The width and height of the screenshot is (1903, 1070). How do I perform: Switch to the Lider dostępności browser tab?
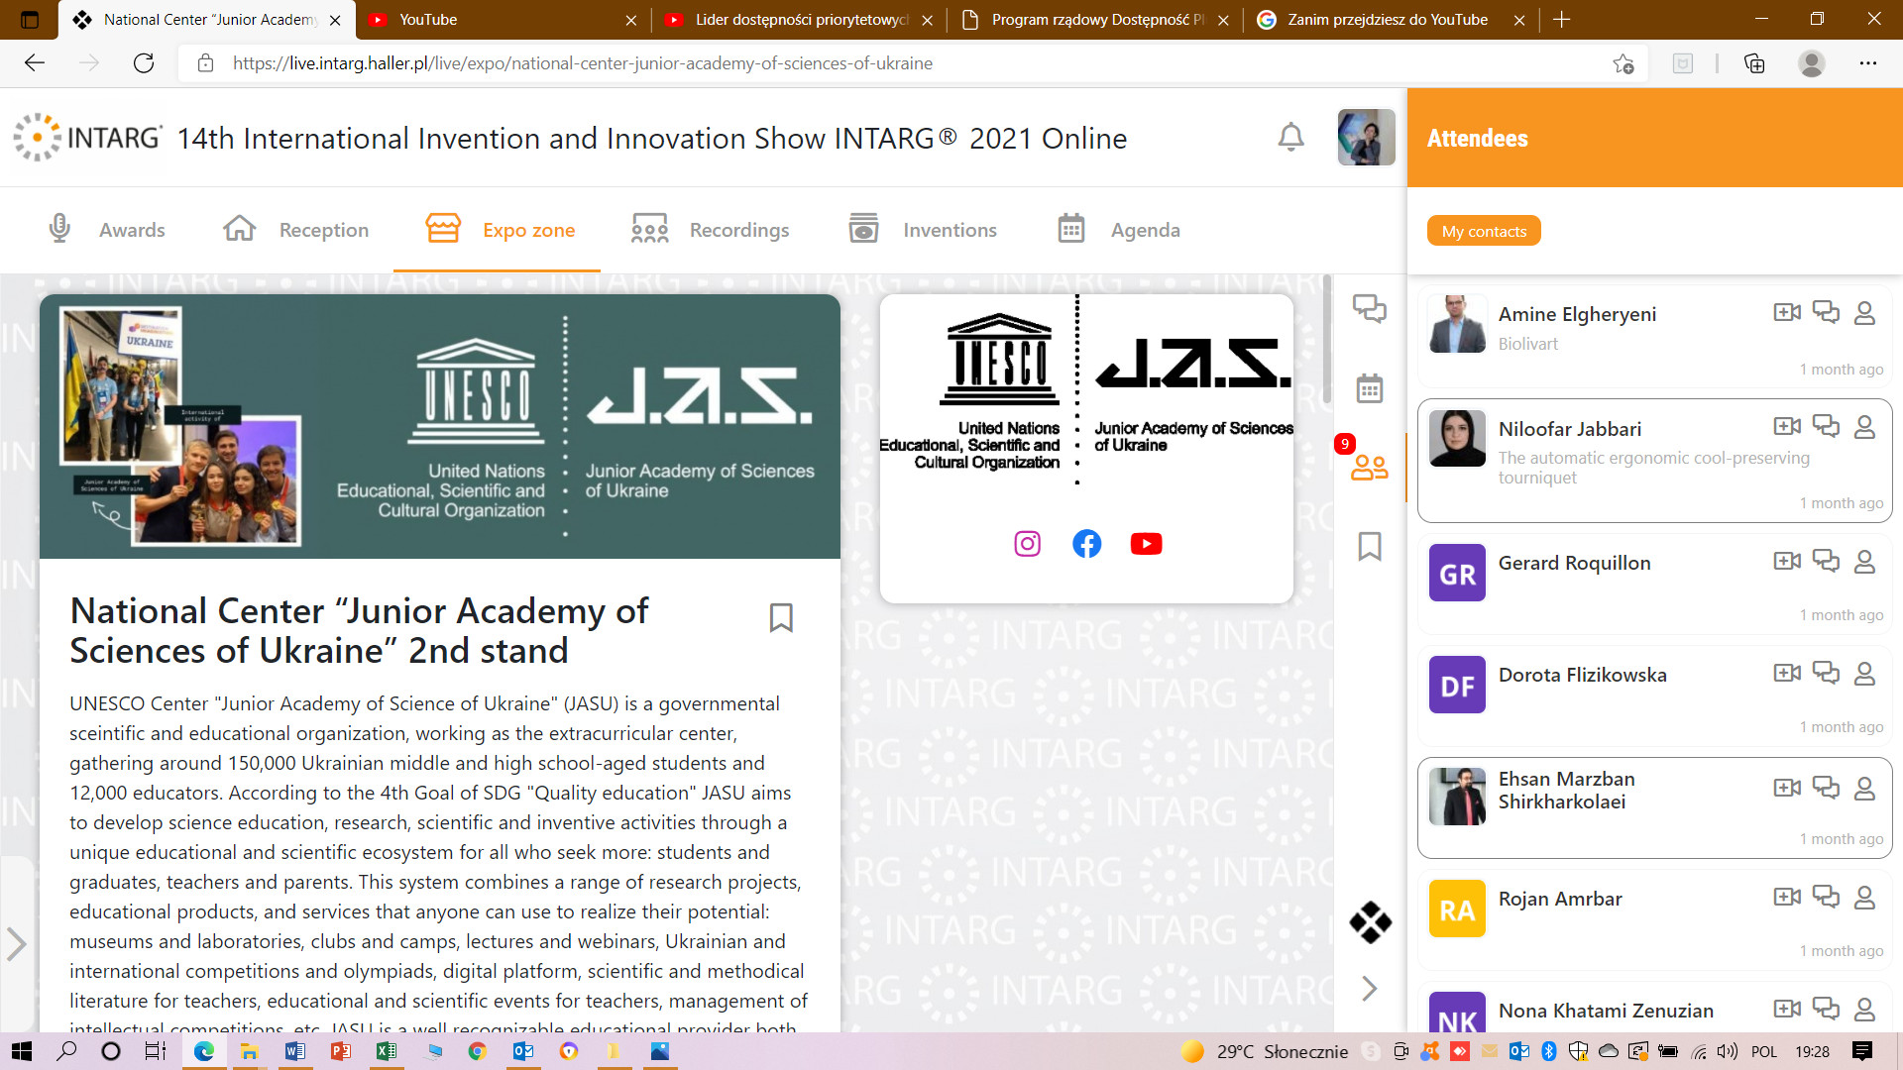pyautogui.click(x=798, y=20)
